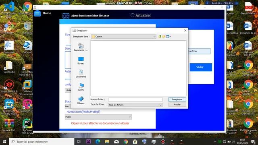Image resolution: width=258 pixels, height=145 pixels.
Task: Click 'Cliquer ici pour attacher ce document' link
Action: 100,123
